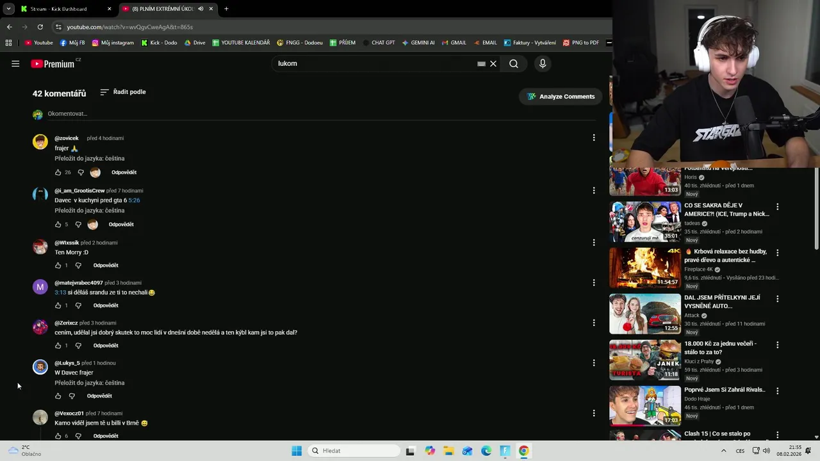Dislike the comment by @matejvrabec4097
Image resolution: width=820 pixels, height=461 pixels.
[x=78, y=305]
